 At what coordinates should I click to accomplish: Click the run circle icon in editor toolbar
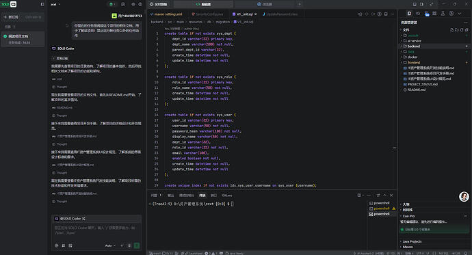point(379,14)
